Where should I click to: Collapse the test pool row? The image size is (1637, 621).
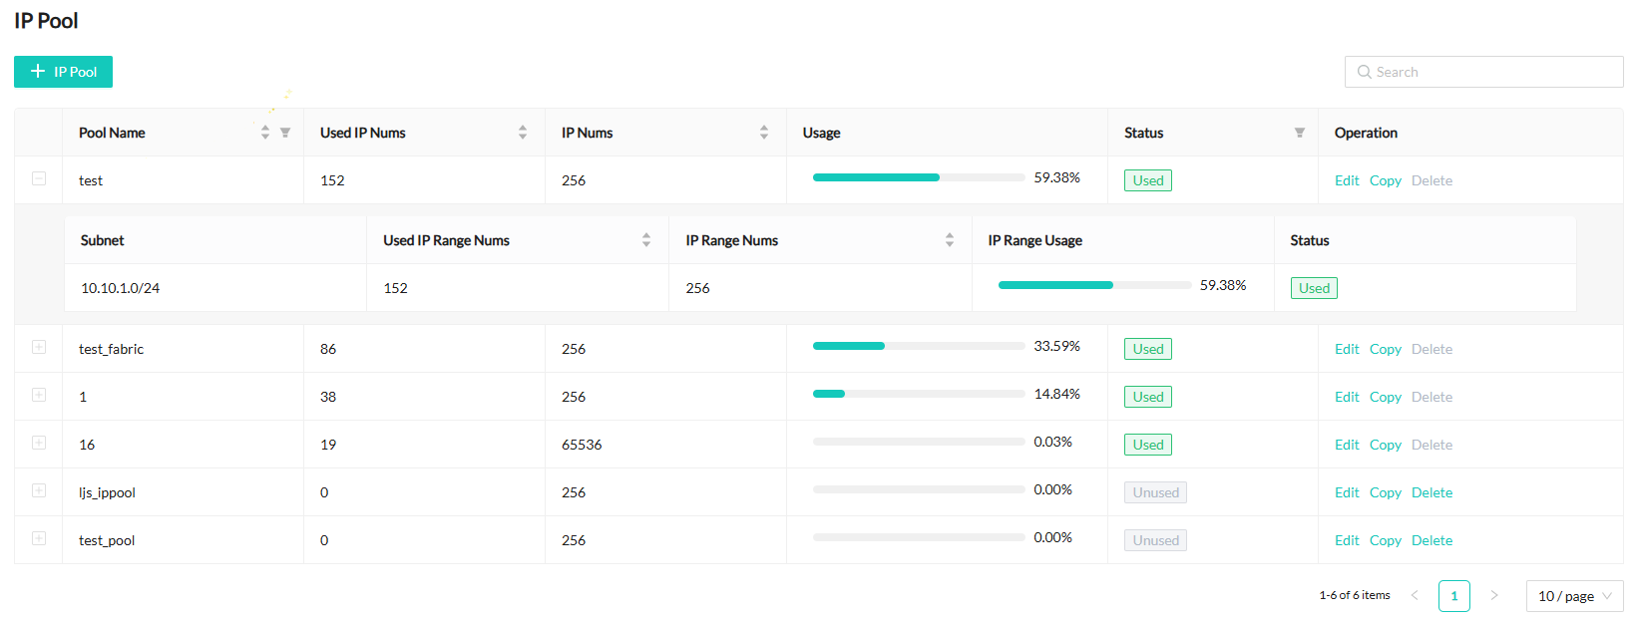[39, 178]
